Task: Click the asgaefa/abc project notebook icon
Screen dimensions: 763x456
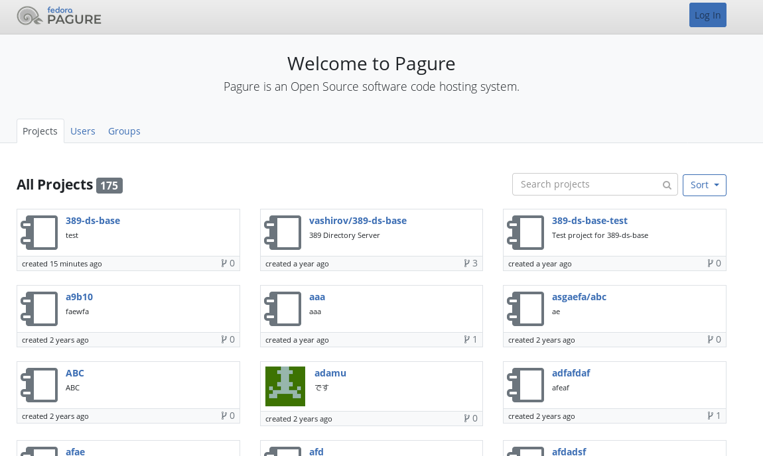Action: coord(525,309)
